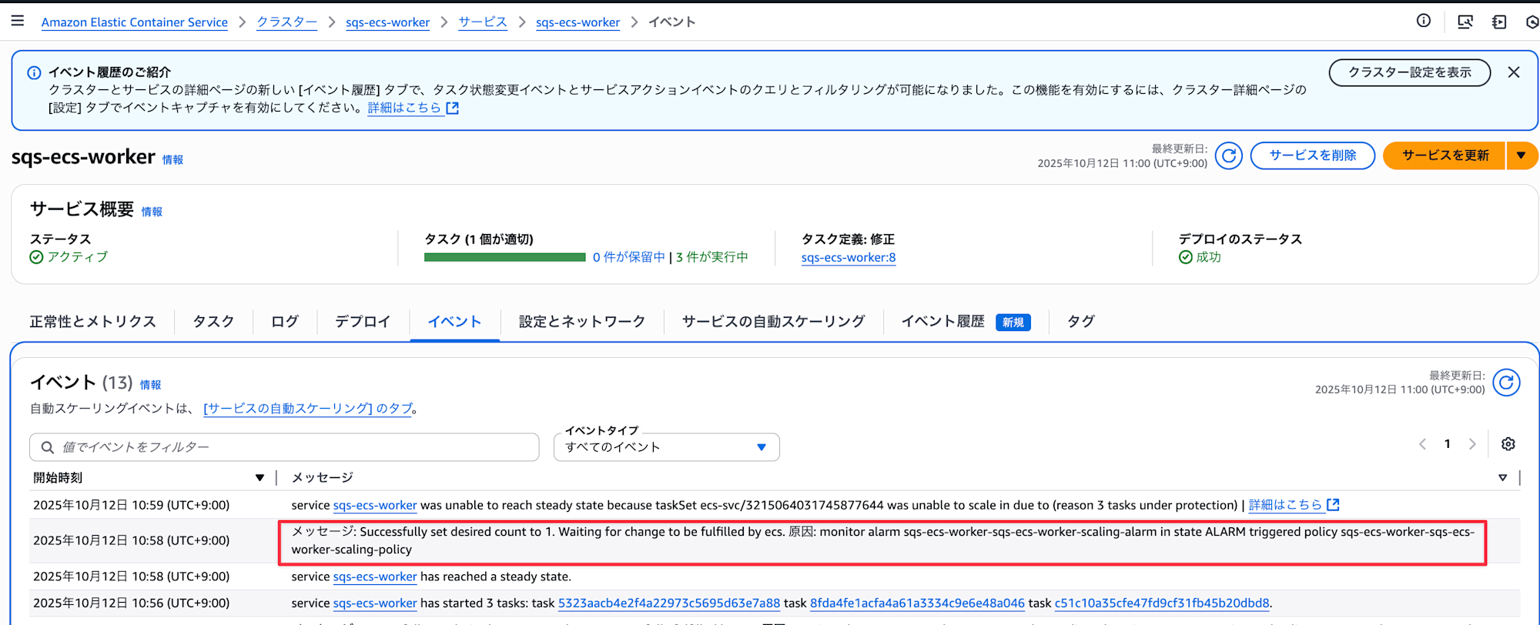The image size is (1540, 625).
Task: Open the hamburger navigation menu
Action: coord(18,21)
